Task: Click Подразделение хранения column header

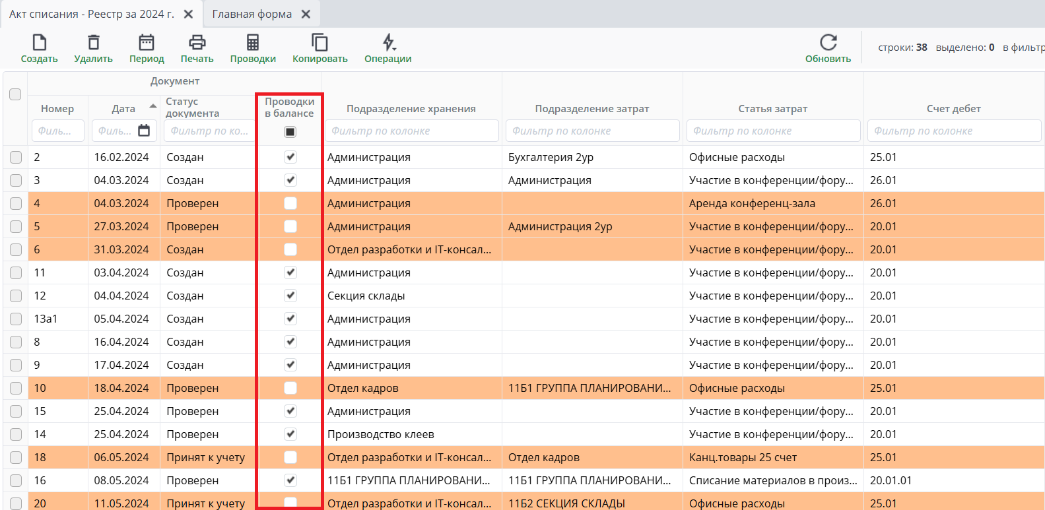Action: point(411,109)
